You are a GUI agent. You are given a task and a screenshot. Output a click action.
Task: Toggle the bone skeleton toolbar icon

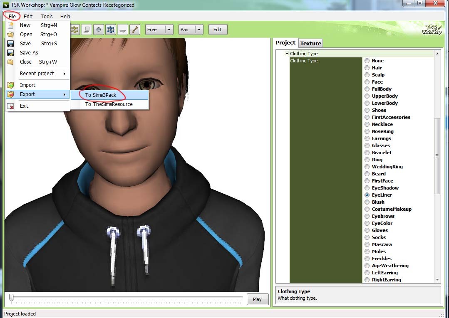pos(134,30)
